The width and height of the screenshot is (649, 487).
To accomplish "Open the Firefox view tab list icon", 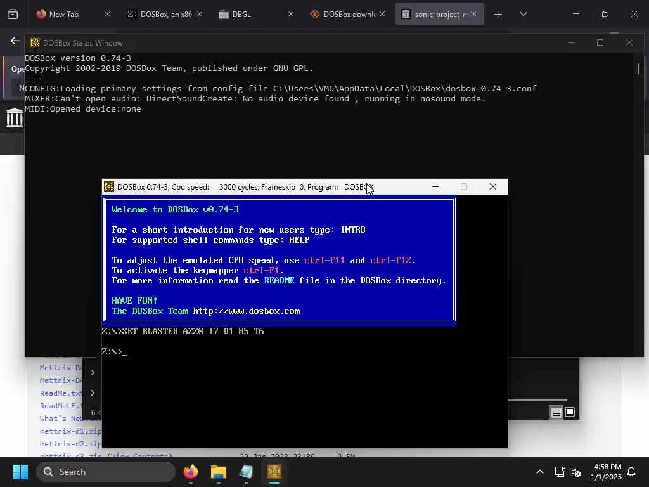I will 13,14.
